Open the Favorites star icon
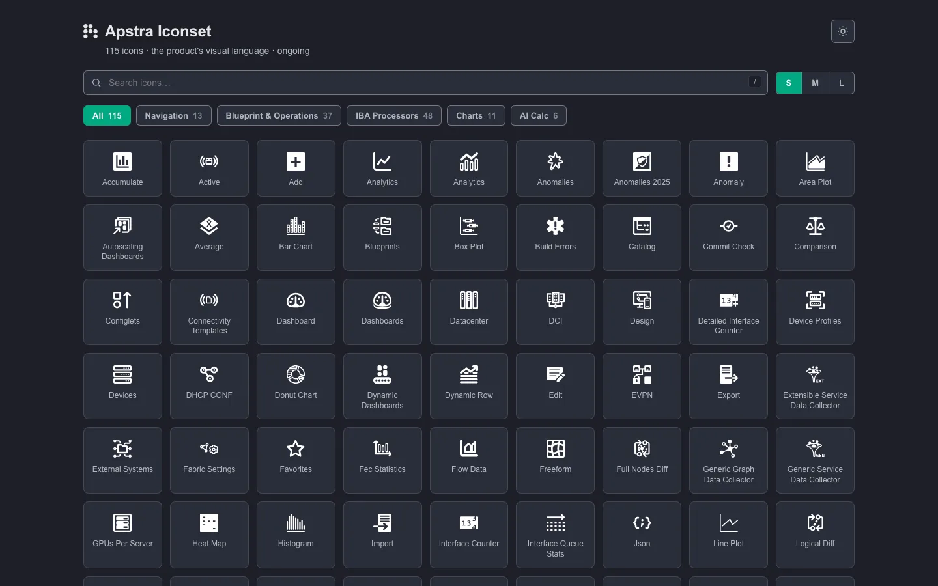Viewport: 938px width, 586px height. click(x=296, y=460)
